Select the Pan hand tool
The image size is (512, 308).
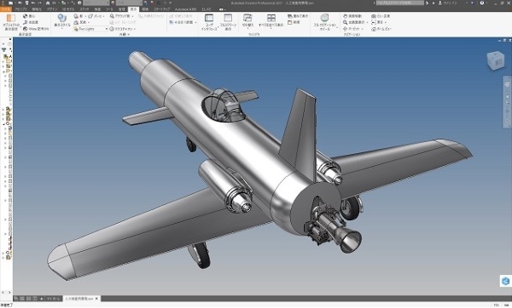352,16
